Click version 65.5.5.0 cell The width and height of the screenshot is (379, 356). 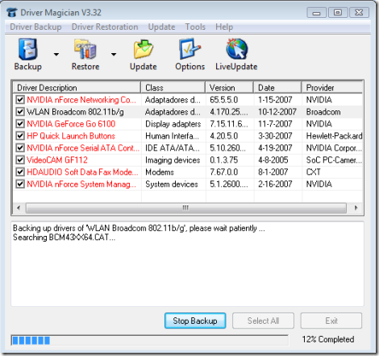224,100
